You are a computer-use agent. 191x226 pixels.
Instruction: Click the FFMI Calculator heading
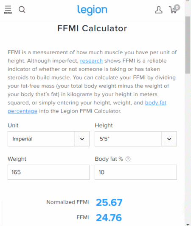click(92, 28)
